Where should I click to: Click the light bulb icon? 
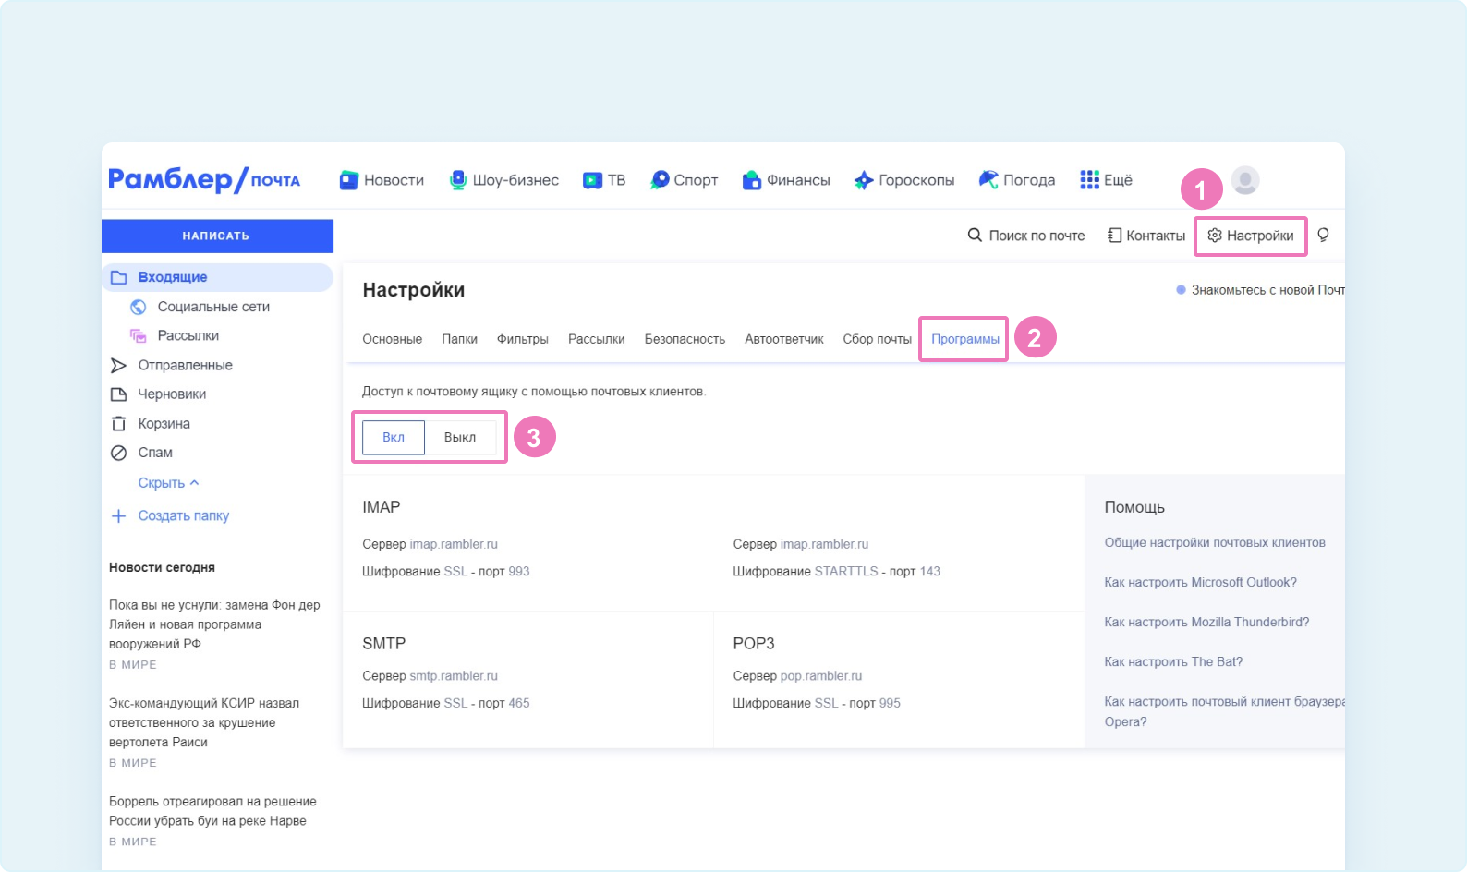click(x=1323, y=236)
